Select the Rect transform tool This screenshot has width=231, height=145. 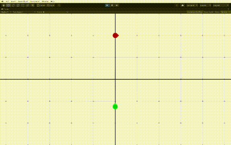click(23, 5)
